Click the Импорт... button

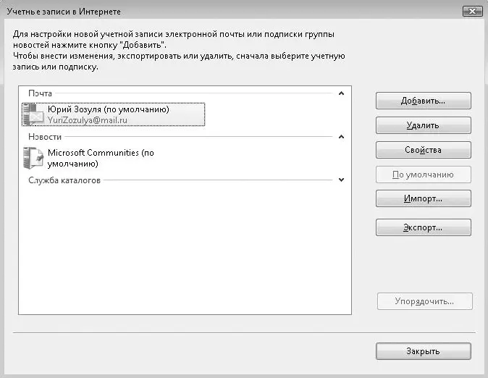pyautogui.click(x=424, y=198)
